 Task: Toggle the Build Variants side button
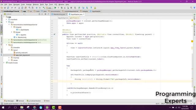click(x=2, y=93)
